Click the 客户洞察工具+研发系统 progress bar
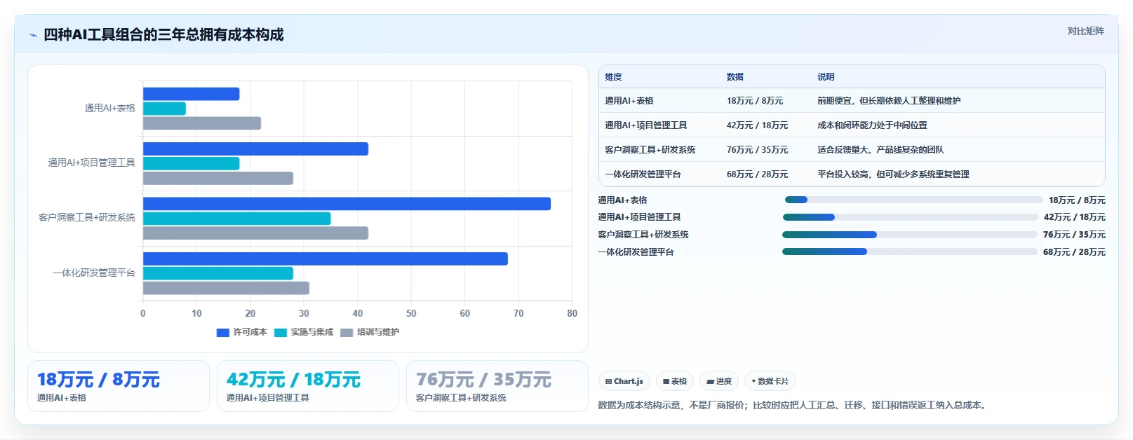The width and height of the screenshot is (1133, 440). 910,235
